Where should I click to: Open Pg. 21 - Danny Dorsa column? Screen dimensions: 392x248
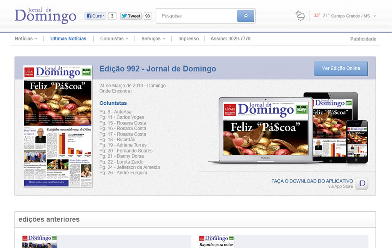click(121, 156)
